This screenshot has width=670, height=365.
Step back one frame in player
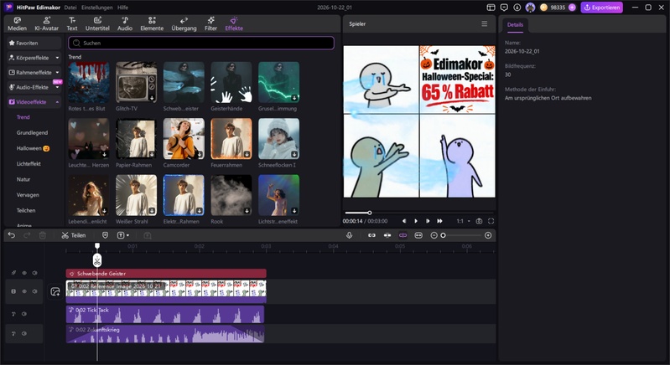pyautogui.click(x=404, y=221)
